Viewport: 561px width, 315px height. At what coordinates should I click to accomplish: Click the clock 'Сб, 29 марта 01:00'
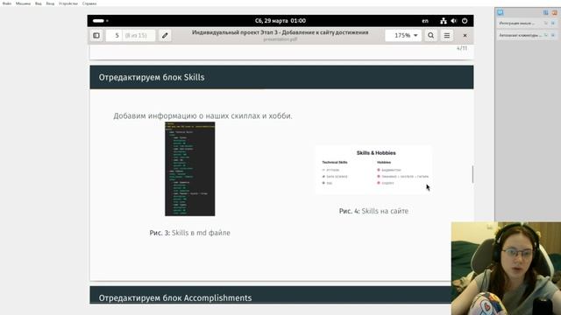pos(280,21)
